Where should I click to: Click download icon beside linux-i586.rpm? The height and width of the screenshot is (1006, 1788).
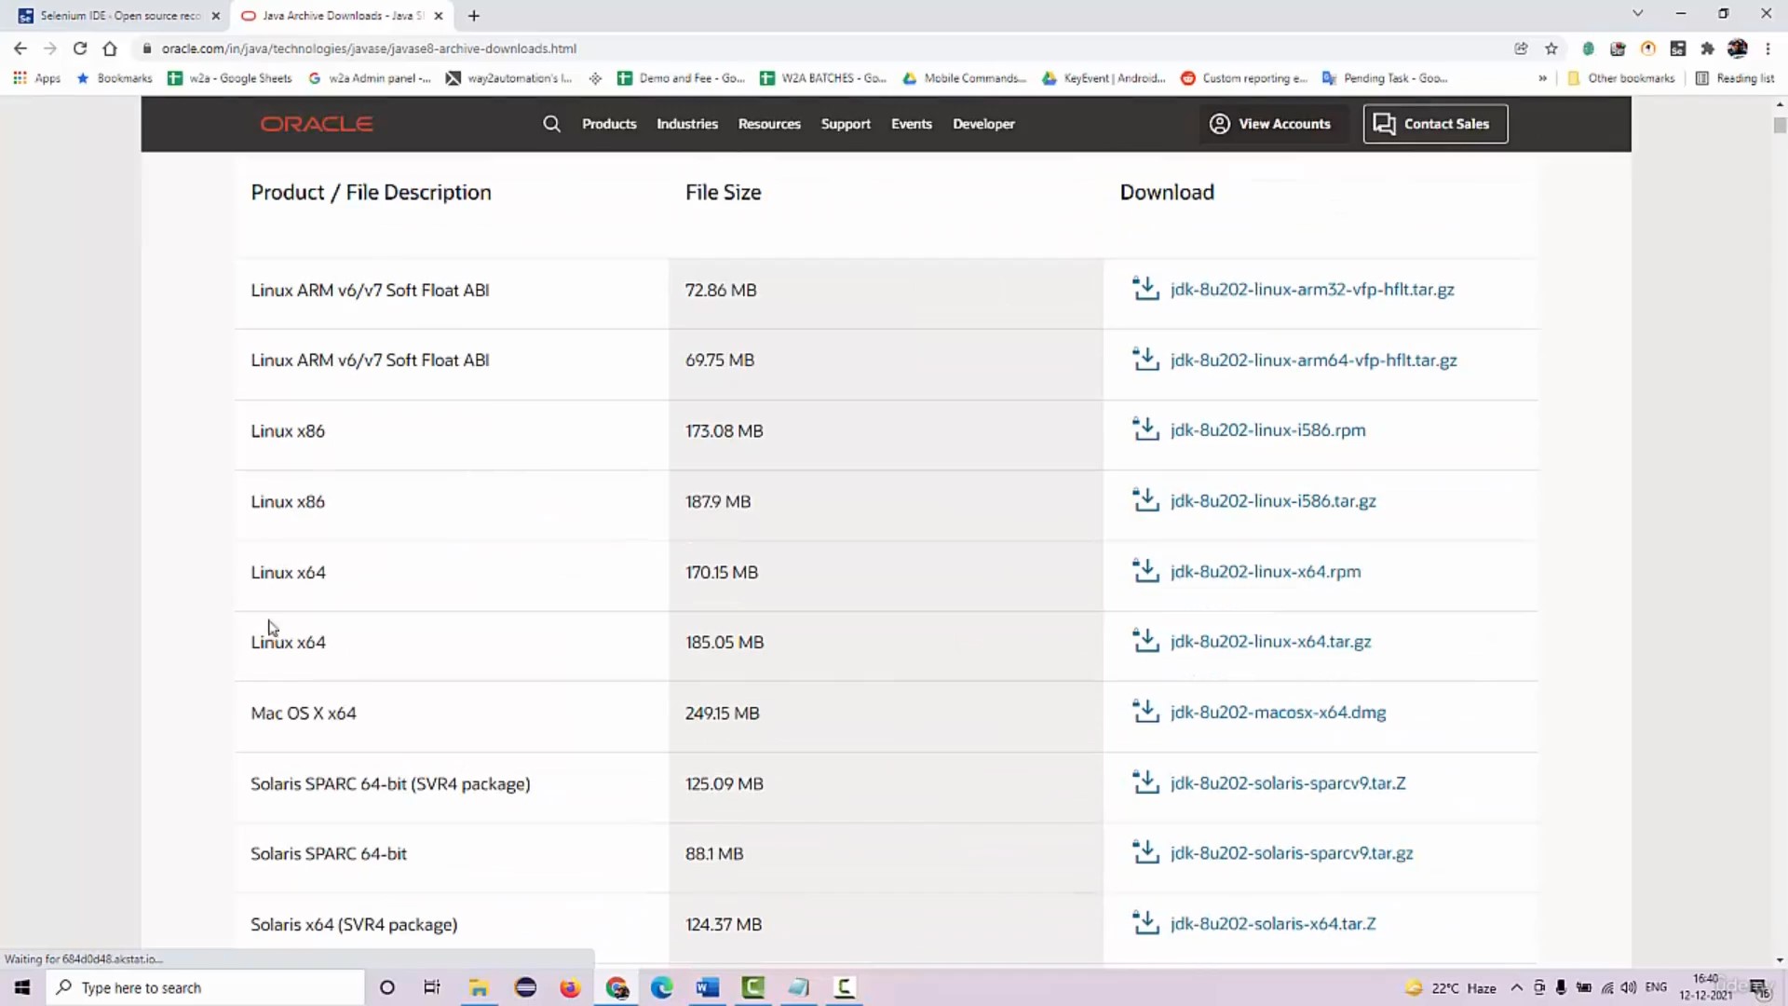[1145, 429]
